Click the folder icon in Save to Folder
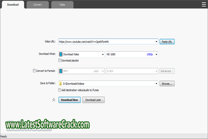 [x=61, y=84]
